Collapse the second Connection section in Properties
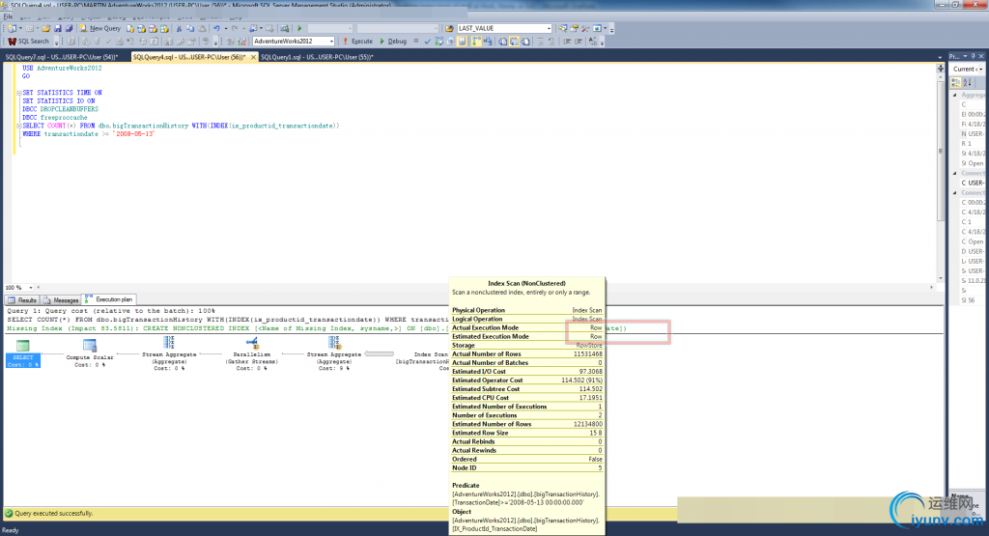 (954, 192)
